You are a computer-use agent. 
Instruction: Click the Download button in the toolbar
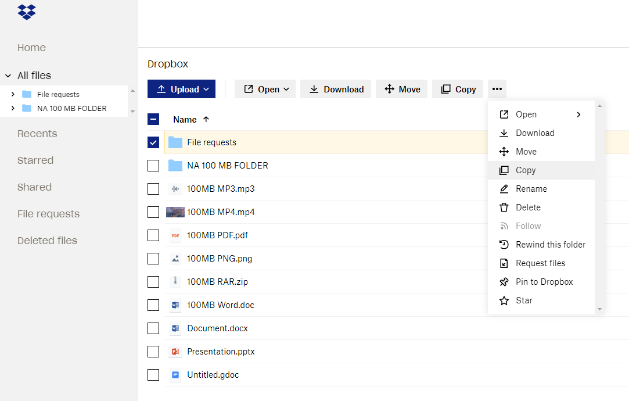tap(335, 89)
